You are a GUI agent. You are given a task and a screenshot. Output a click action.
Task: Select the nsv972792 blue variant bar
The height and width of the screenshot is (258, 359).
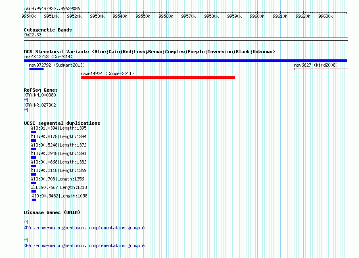(36, 69)
